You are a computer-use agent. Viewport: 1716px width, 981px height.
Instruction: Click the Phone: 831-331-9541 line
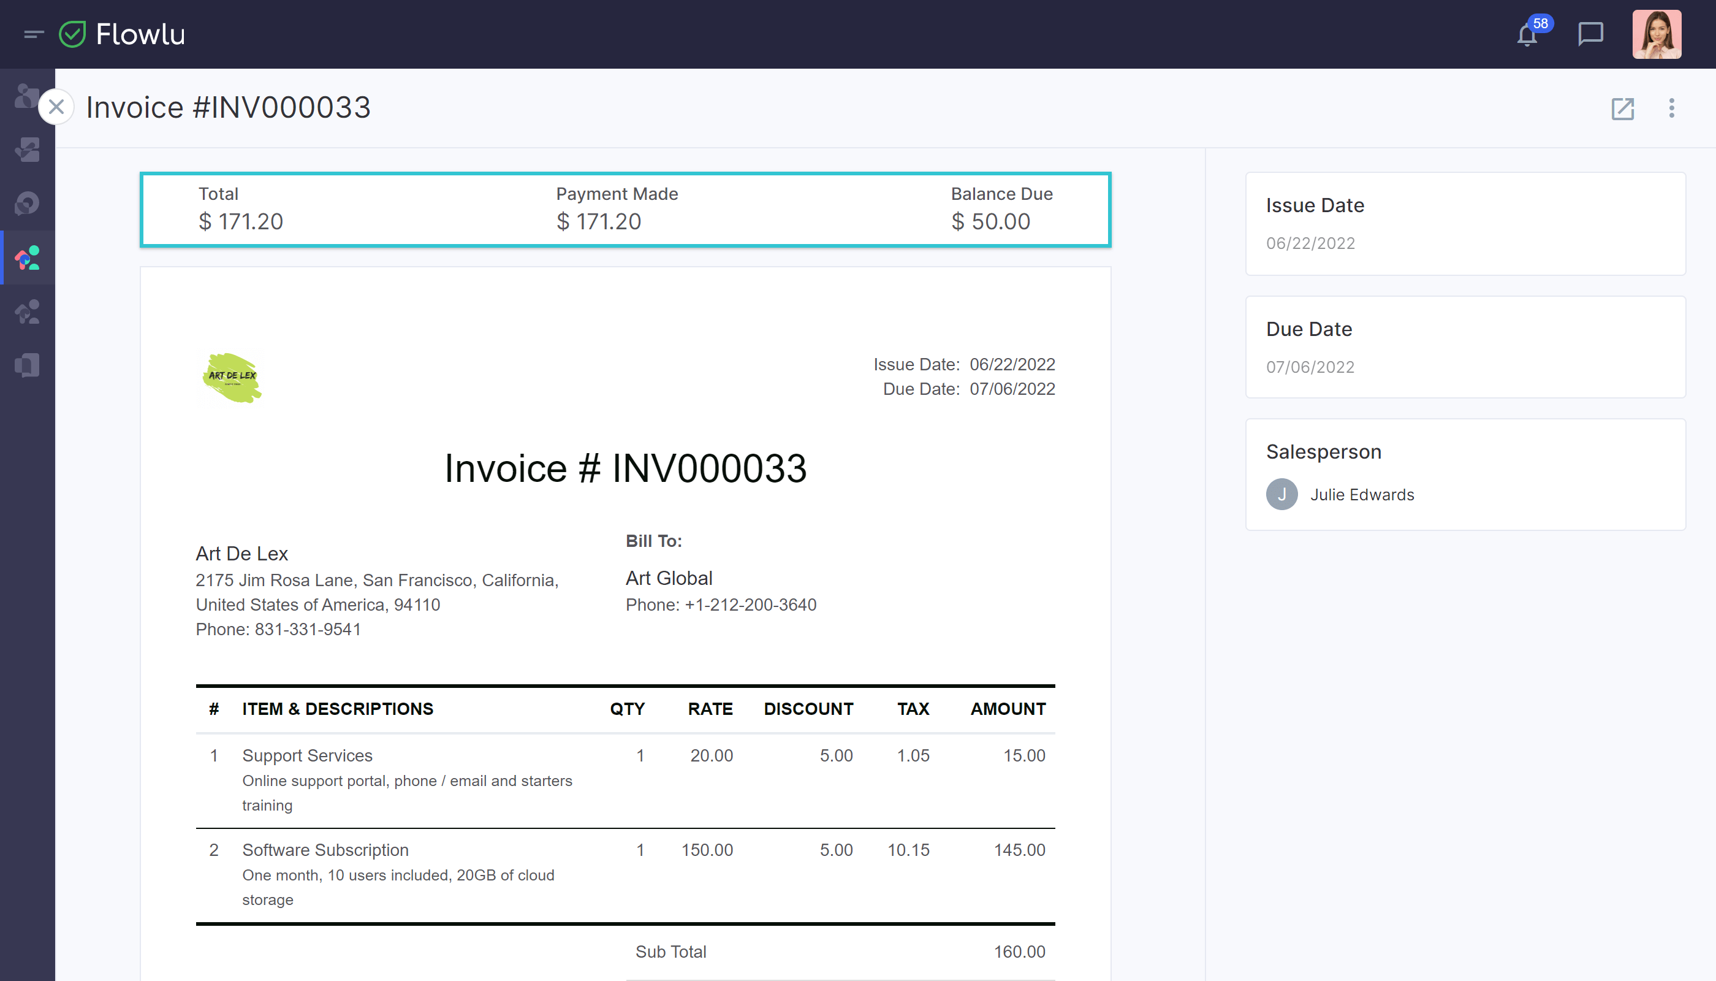click(278, 629)
